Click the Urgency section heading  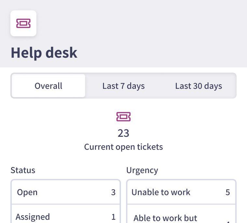tap(142, 170)
